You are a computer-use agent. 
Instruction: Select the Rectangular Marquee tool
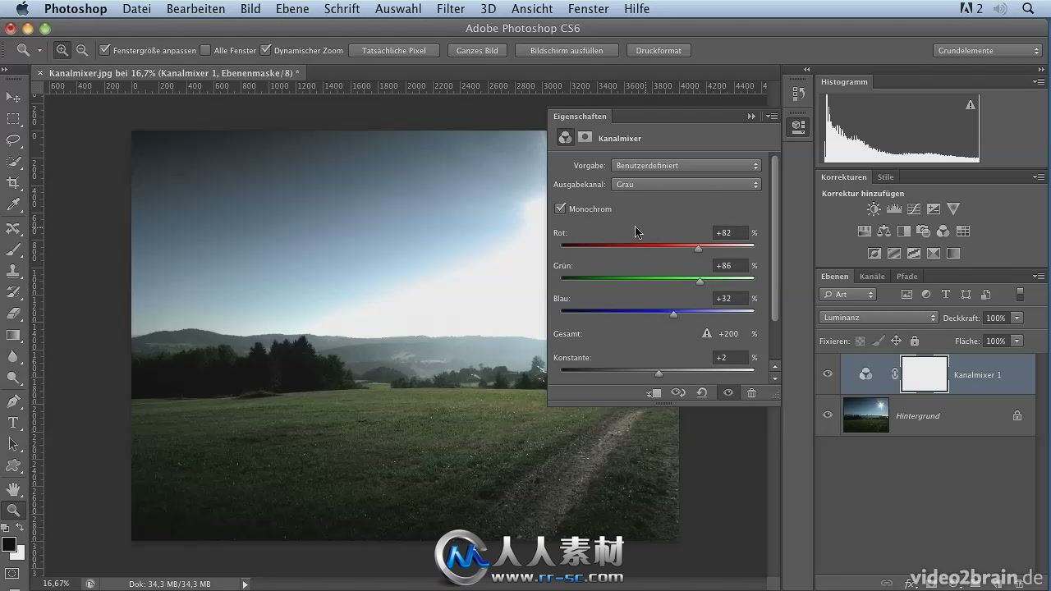pyautogui.click(x=13, y=119)
